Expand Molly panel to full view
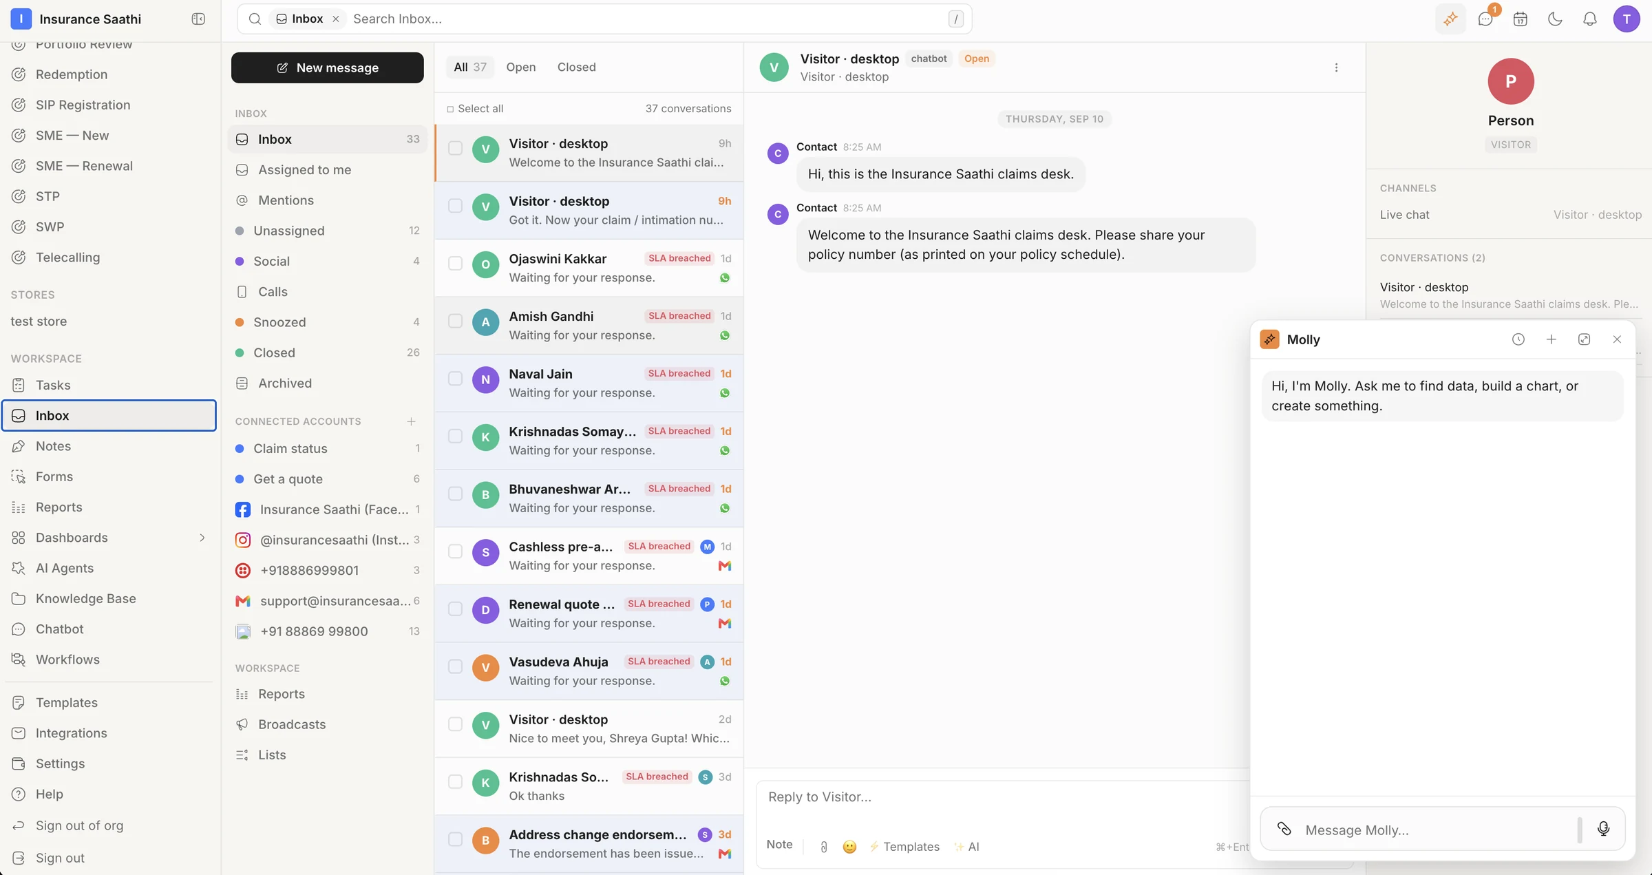The width and height of the screenshot is (1652, 875). (x=1584, y=339)
